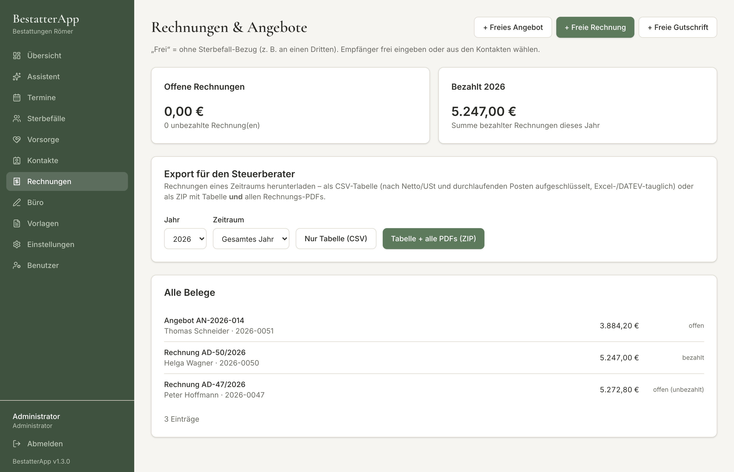
Task: Click the Rechnungen receipt icon
Action: [17, 181]
